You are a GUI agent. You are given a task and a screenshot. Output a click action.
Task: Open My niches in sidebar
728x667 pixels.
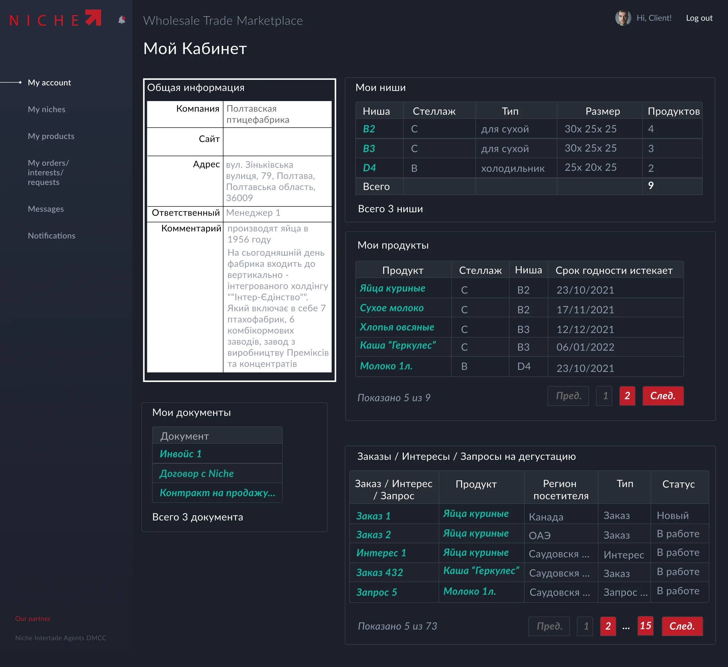[x=47, y=109]
